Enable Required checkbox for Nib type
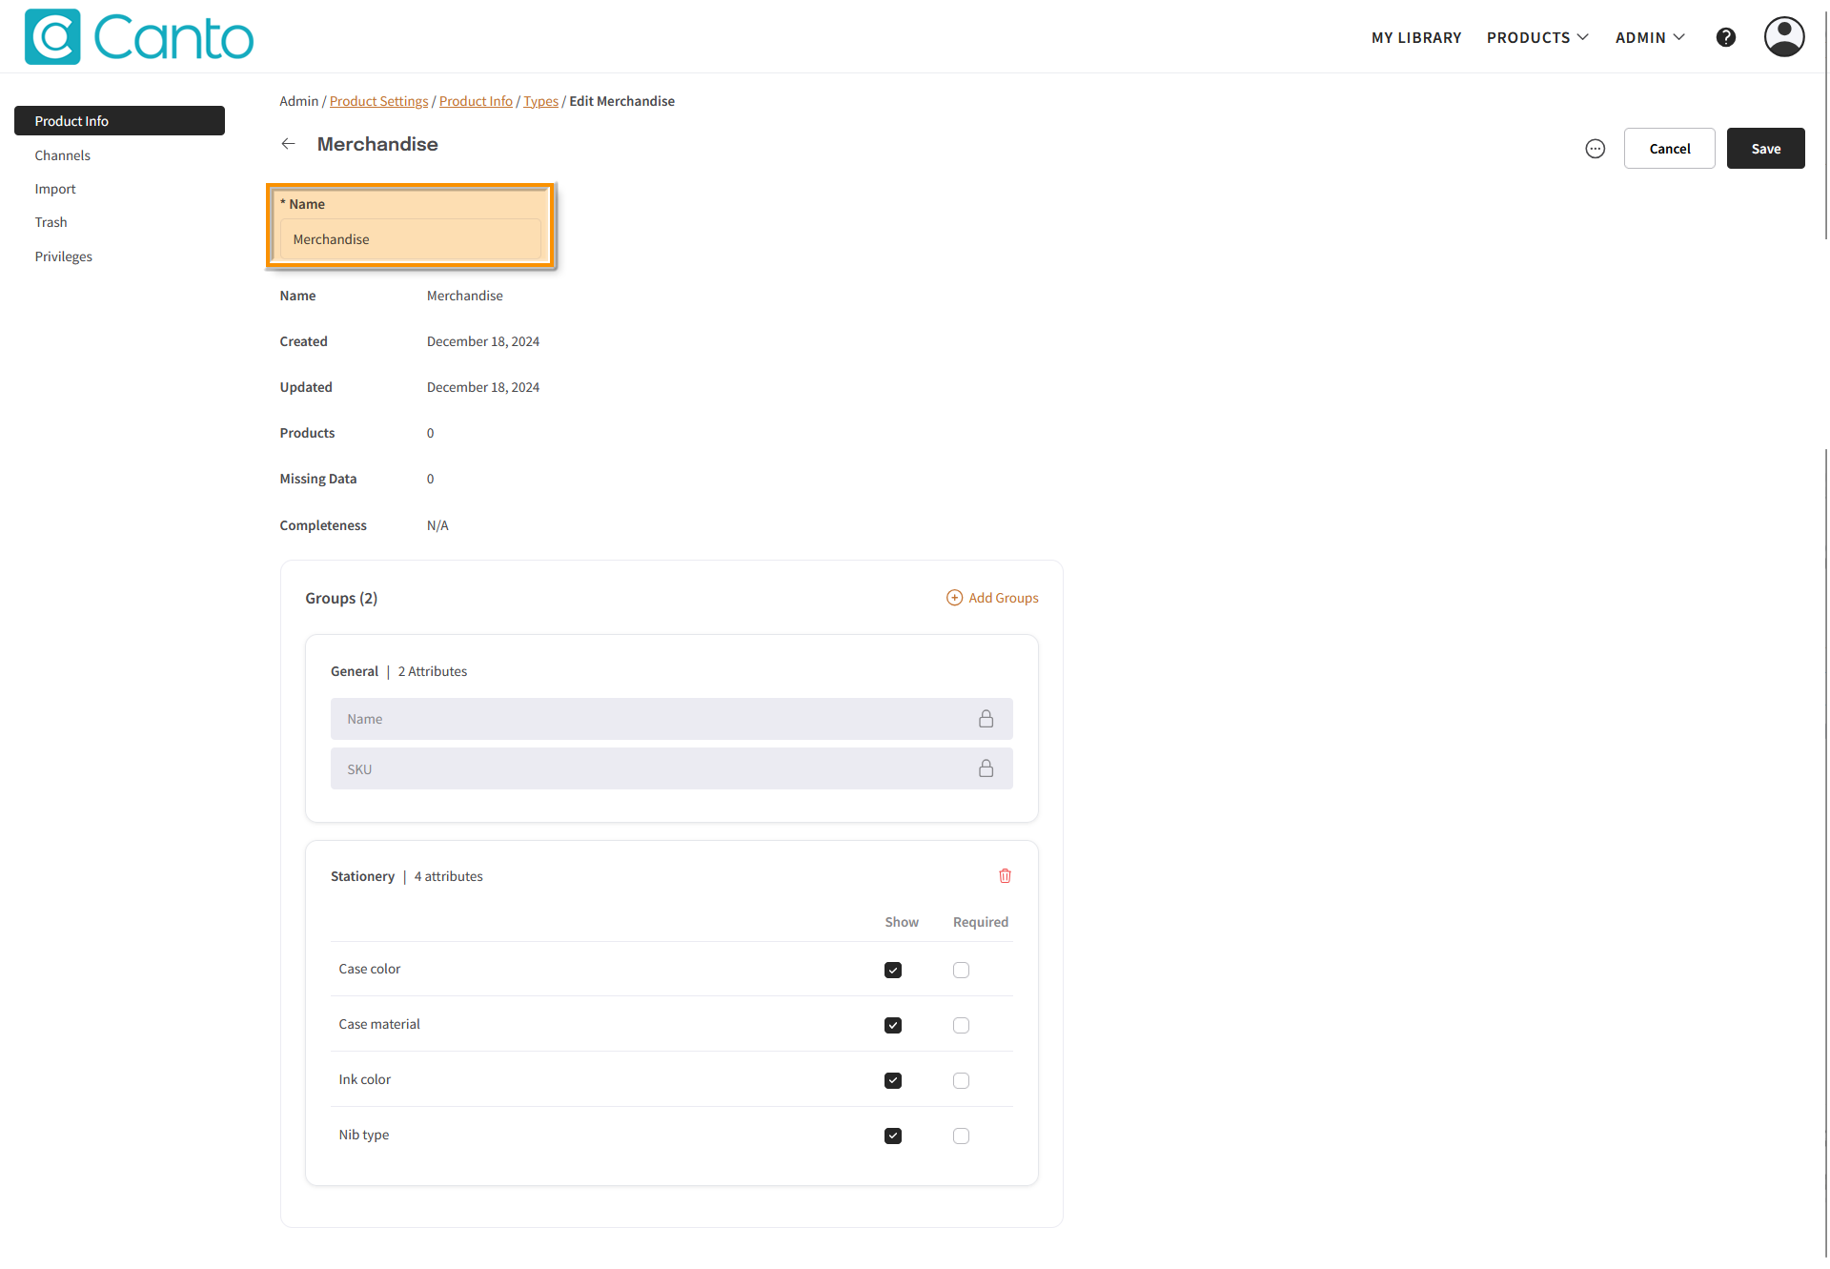Image resolution: width=1830 pixels, height=1269 pixels. [961, 1136]
